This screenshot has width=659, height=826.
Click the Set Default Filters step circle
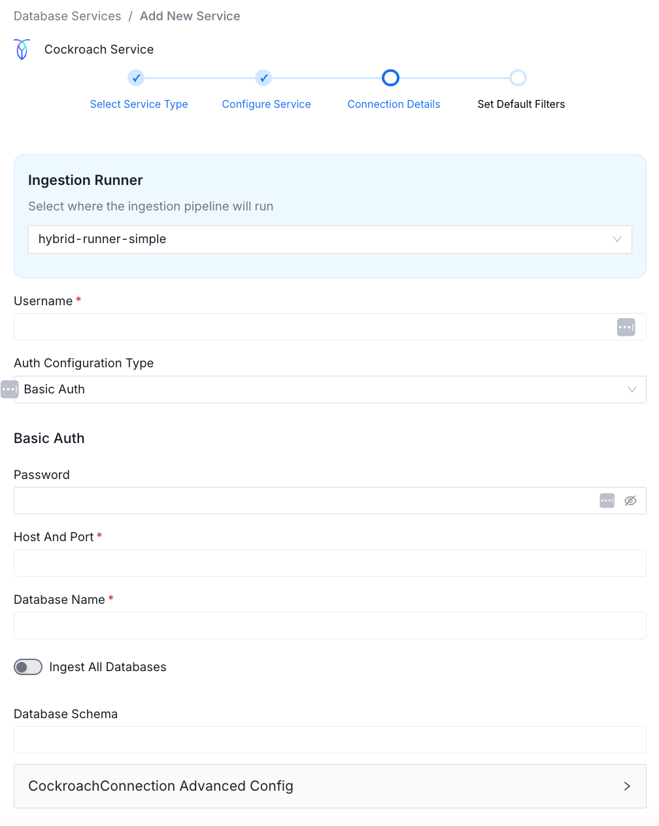click(518, 78)
